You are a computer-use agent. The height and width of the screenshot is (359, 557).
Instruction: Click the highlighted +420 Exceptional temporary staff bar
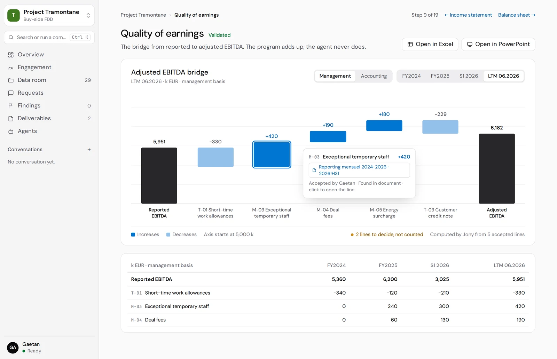click(272, 154)
